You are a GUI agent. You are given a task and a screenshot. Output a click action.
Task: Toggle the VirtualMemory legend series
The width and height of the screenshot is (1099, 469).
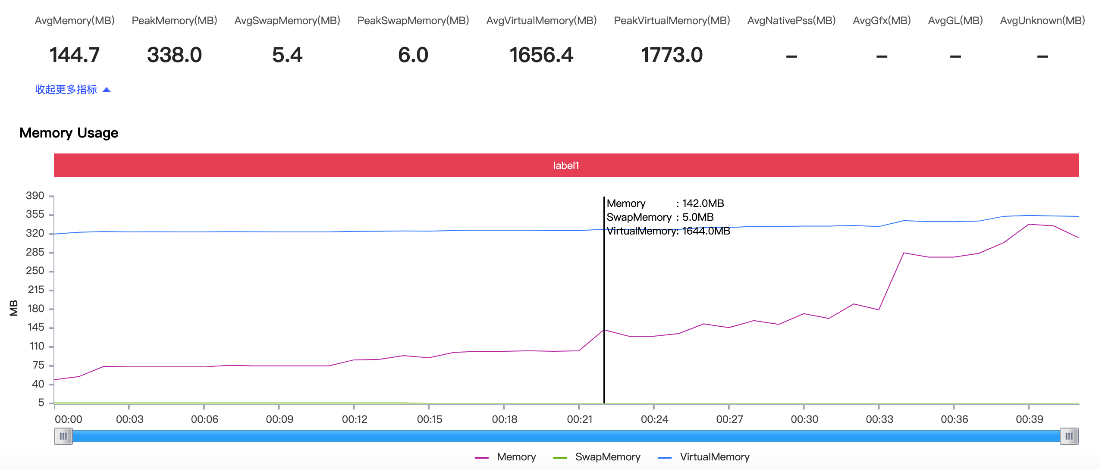714,457
